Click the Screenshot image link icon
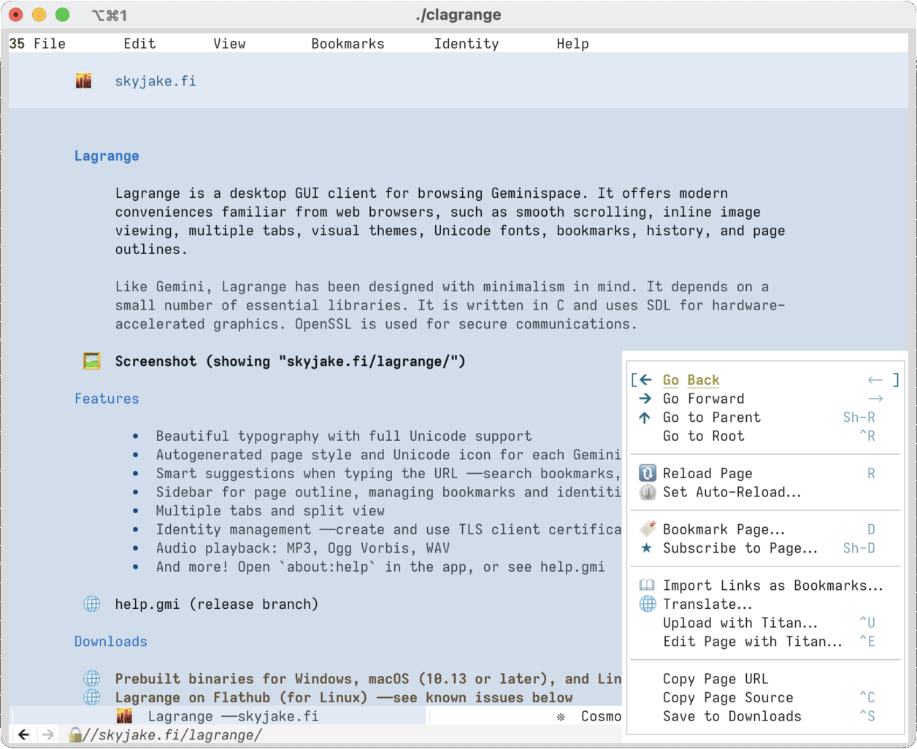The height and width of the screenshot is (749, 917). coord(92,361)
